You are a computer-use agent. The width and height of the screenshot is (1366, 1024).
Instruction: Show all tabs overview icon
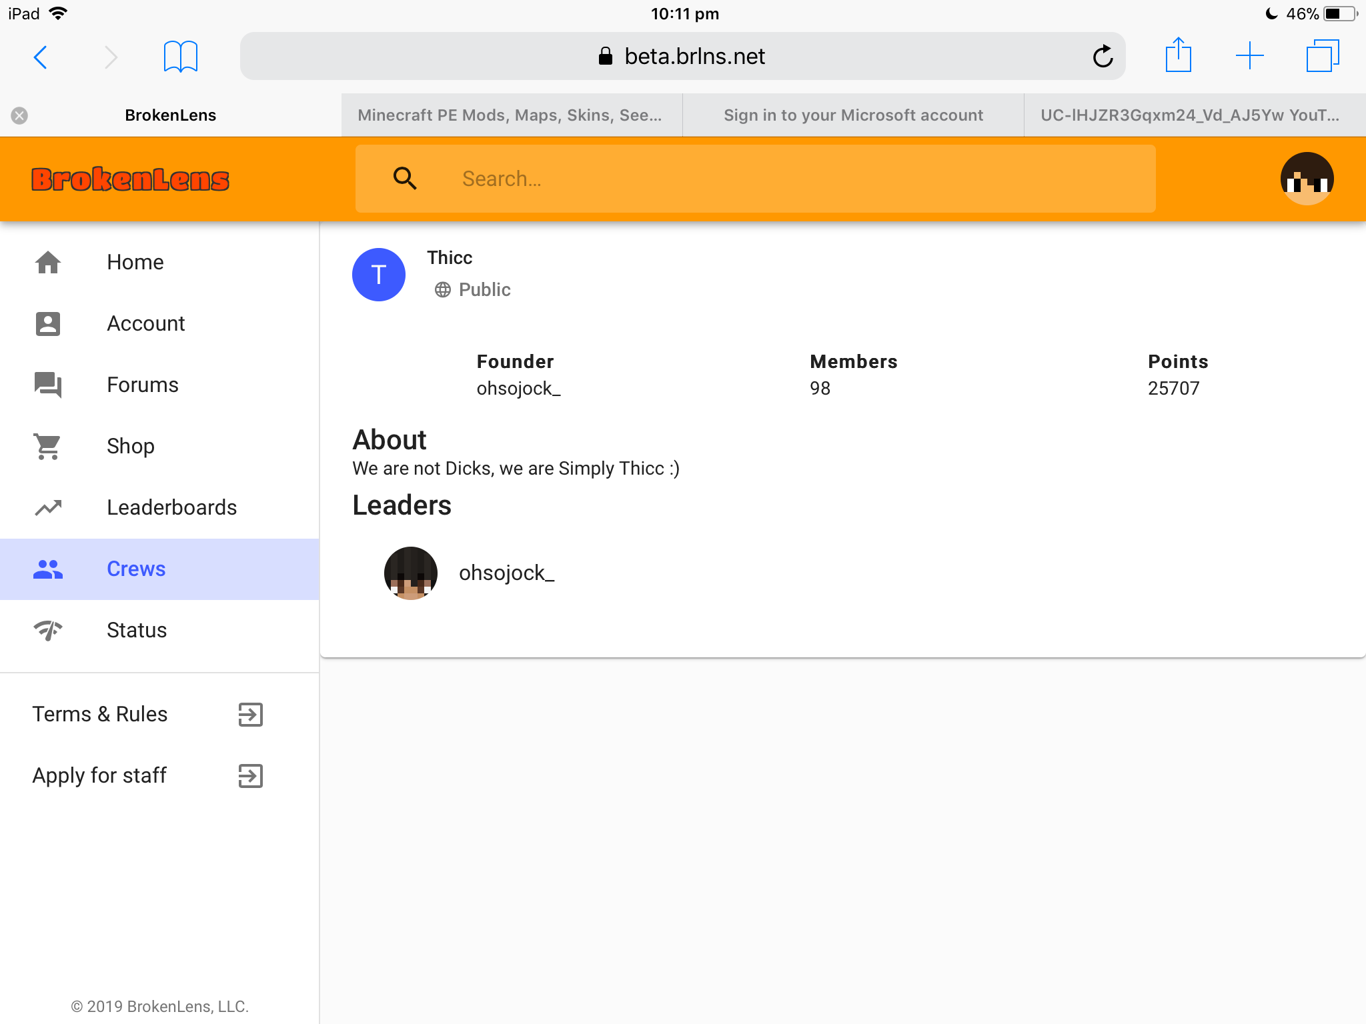pyautogui.click(x=1323, y=56)
